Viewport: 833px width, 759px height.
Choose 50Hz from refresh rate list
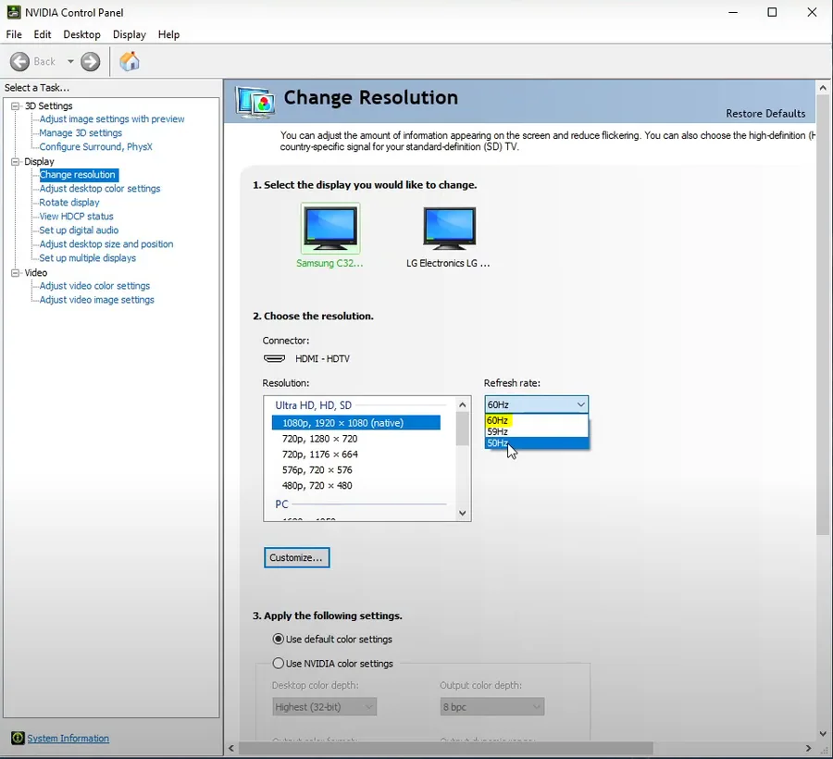click(537, 443)
